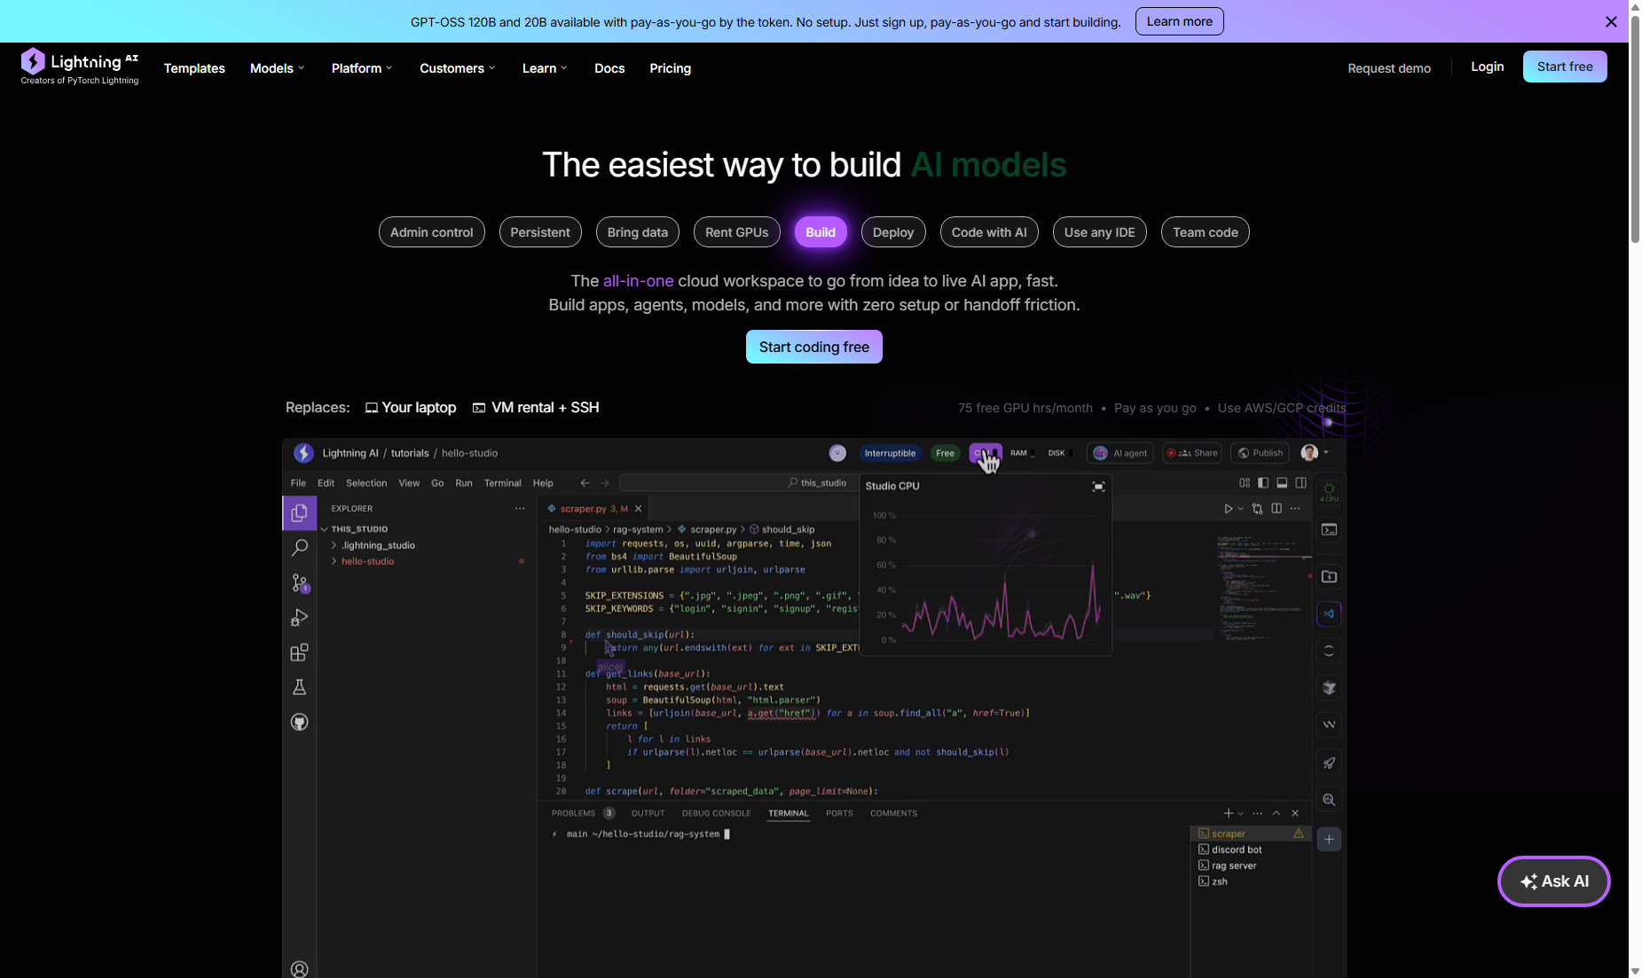Open the Search icon in the activity bar
This screenshot has width=1642, height=978.
click(300, 548)
